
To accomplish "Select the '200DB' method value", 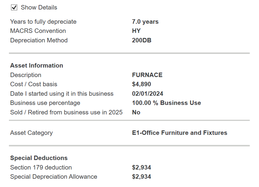I will click(x=142, y=40).
